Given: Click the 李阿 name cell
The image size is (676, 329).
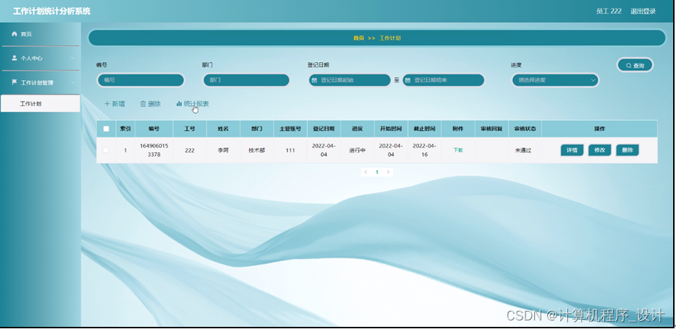Looking at the screenshot, I should click(x=223, y=150).
